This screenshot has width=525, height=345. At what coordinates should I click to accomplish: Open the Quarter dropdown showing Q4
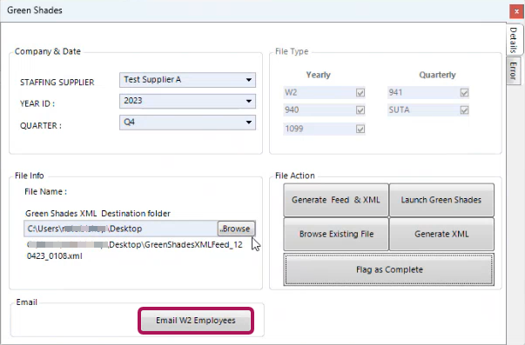187,123
